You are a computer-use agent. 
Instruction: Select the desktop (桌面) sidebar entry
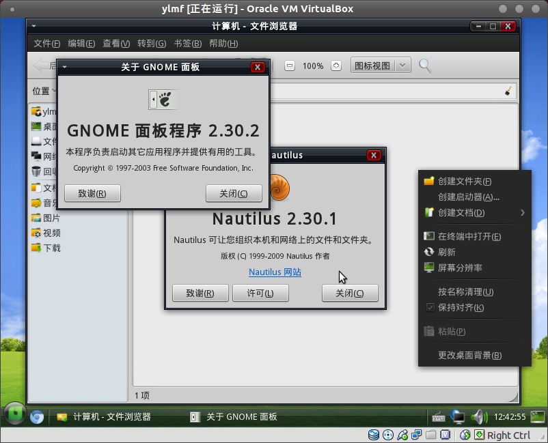point(43,126)
